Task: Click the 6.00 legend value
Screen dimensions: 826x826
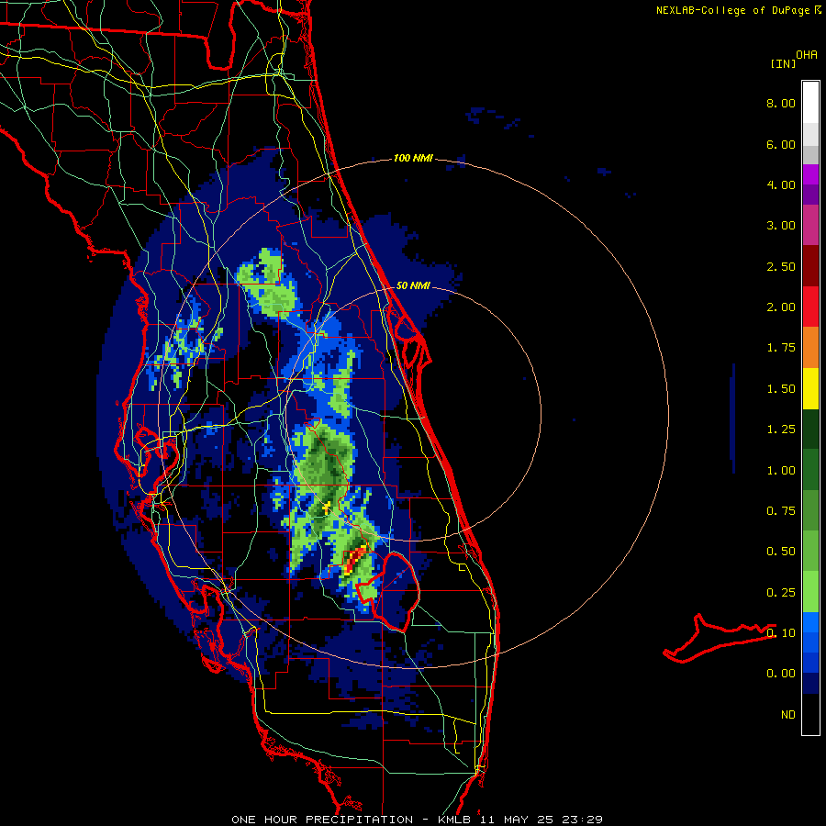Action: pos(781,144)
